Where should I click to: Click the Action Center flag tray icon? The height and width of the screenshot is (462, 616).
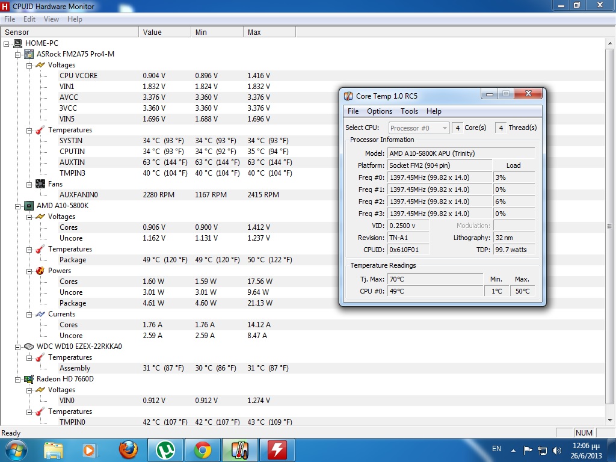pyautogui.click(x=528, y=450)
